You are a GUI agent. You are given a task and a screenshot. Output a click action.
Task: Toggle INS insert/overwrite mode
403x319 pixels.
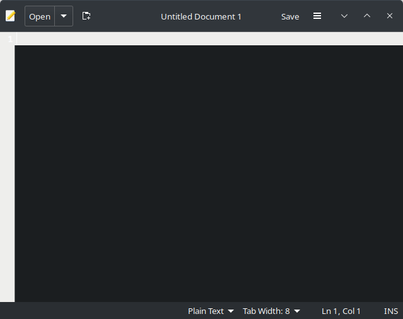point(391,311)
